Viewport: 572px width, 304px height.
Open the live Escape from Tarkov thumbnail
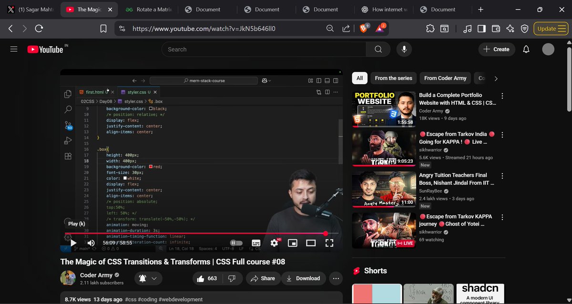[x=383, y=230]
